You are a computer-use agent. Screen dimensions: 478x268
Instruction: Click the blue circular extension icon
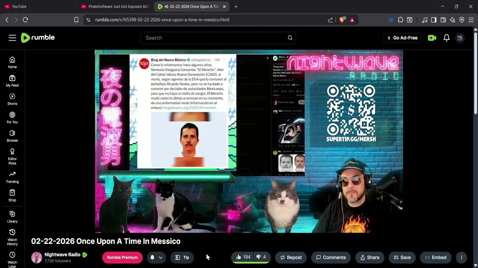click(391, 20)
